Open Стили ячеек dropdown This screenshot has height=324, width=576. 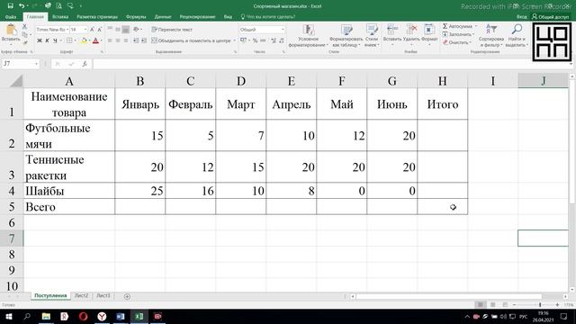(372, 36)
